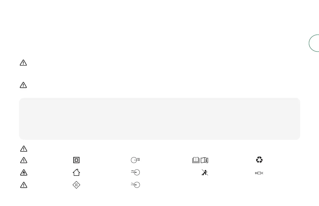
Task: Click the information leaflet icon
Action: coord(205,160)
